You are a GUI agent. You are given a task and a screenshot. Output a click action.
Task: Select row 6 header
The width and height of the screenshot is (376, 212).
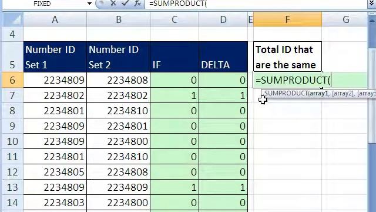pos(13,80)
